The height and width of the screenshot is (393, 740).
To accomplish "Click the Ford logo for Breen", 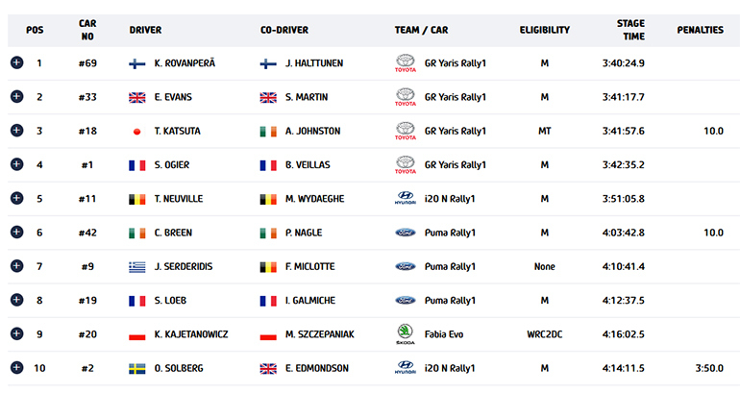I will [x=405, y=233].
